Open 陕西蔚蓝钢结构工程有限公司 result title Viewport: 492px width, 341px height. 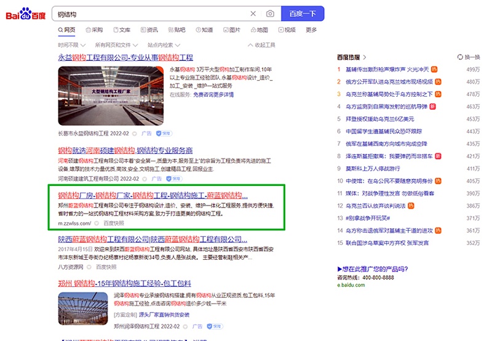coord(153,239)
